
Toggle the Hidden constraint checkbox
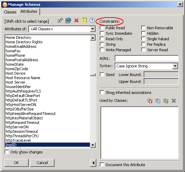tap(143, 33)
